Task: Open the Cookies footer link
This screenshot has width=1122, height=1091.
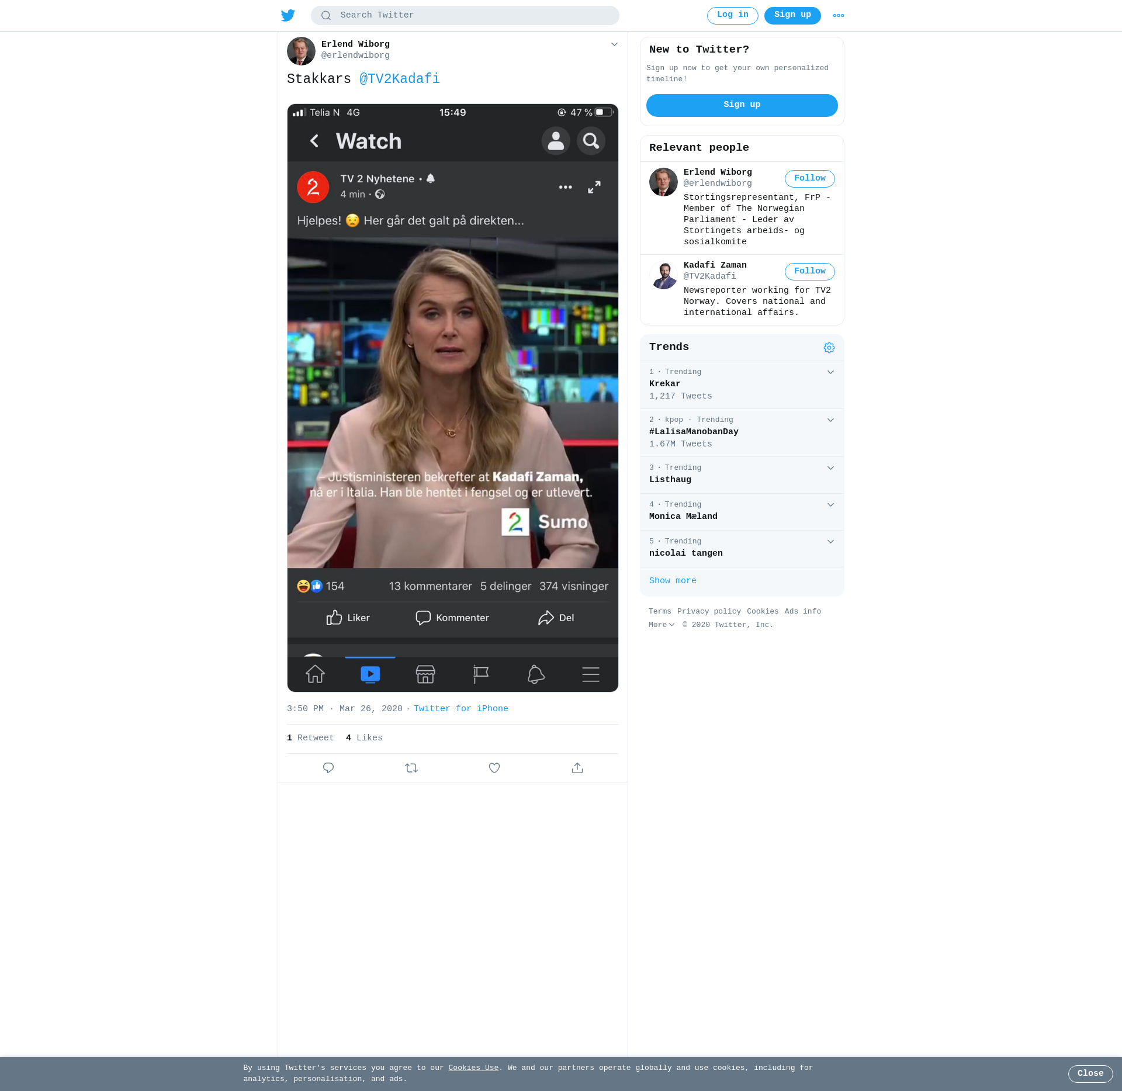Action: 763,612
